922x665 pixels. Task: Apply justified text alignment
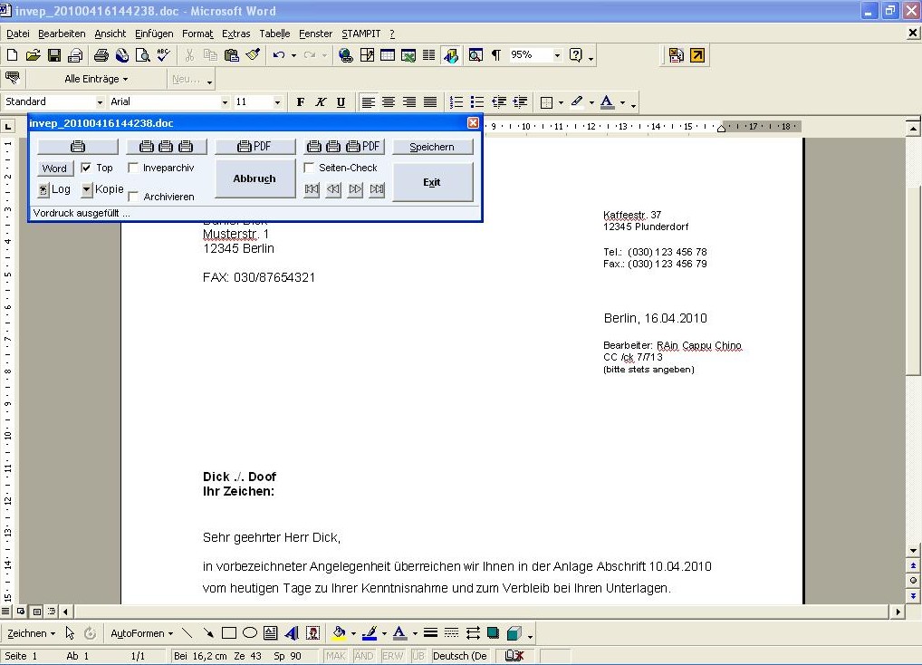pyautogui.click(x=430, y=102)
